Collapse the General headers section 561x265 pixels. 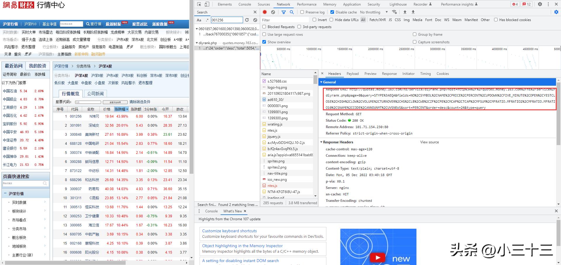321,82
